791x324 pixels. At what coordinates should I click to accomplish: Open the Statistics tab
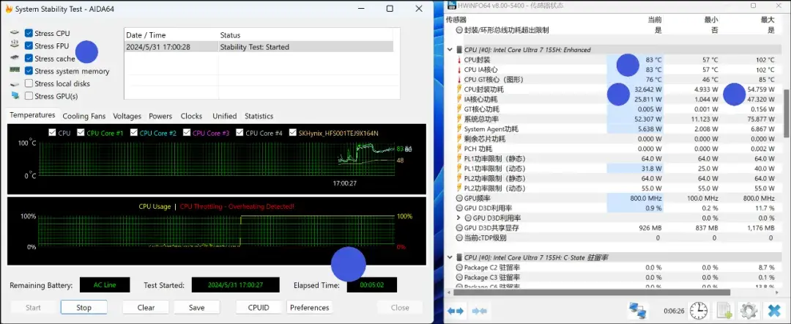click(x=259, y=116)
